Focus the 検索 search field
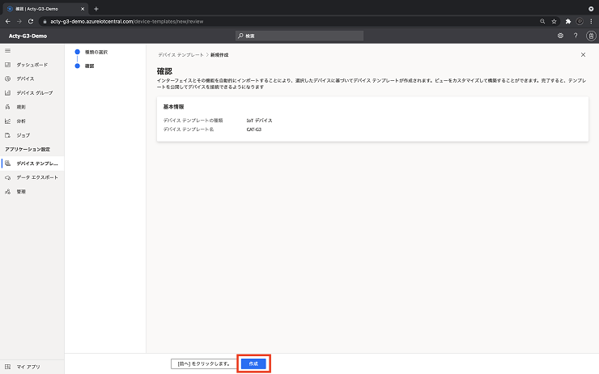599x374 pixels. [x=299, y=36]
